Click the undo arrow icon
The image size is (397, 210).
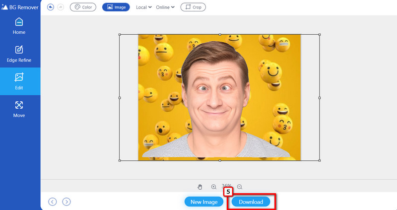click(51, 7)
